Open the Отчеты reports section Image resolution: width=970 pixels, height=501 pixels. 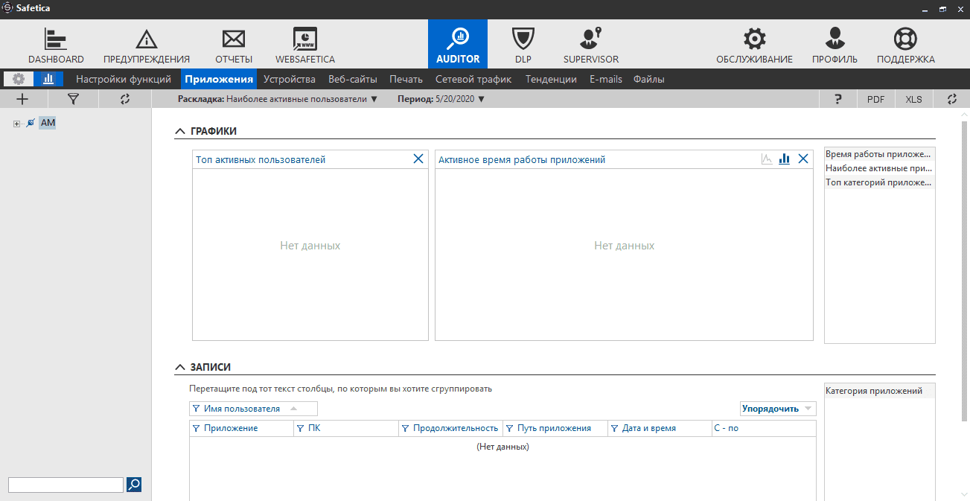coord(234,45)
